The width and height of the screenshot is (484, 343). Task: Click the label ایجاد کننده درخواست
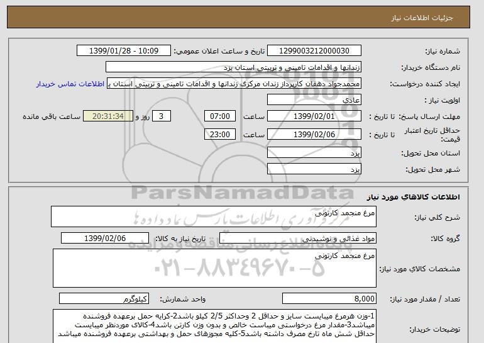[x=425, y=84]
